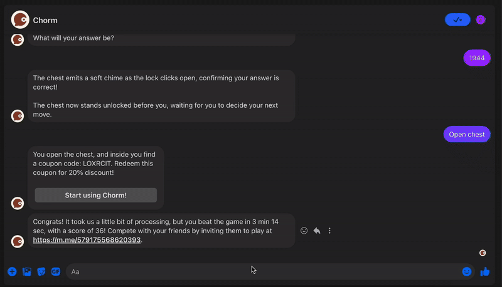Open the GIF picker

tap(56, 271)
